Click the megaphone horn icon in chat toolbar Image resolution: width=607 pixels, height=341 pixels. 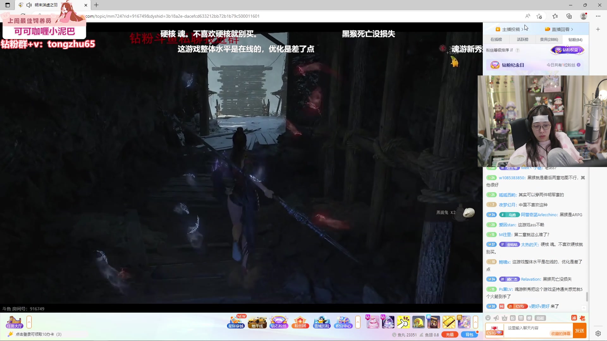[x=496, y=318]
